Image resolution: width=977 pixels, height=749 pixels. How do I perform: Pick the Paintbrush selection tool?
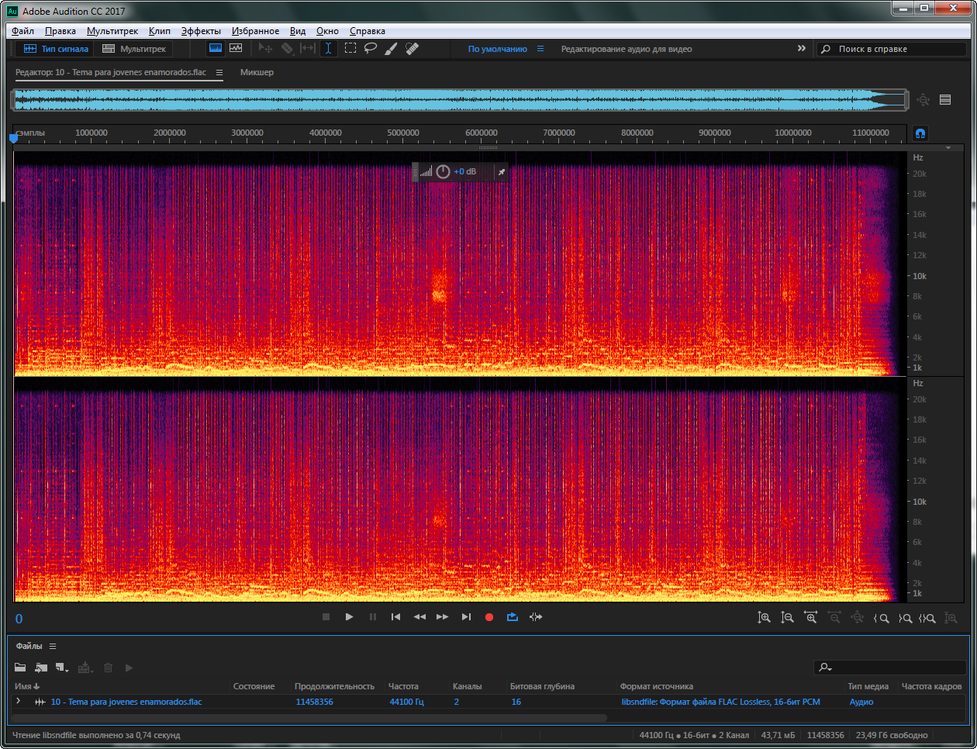(392, 48)
